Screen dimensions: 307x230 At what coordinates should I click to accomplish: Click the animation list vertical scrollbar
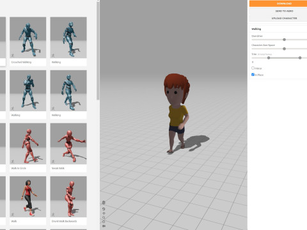(98, 50)
